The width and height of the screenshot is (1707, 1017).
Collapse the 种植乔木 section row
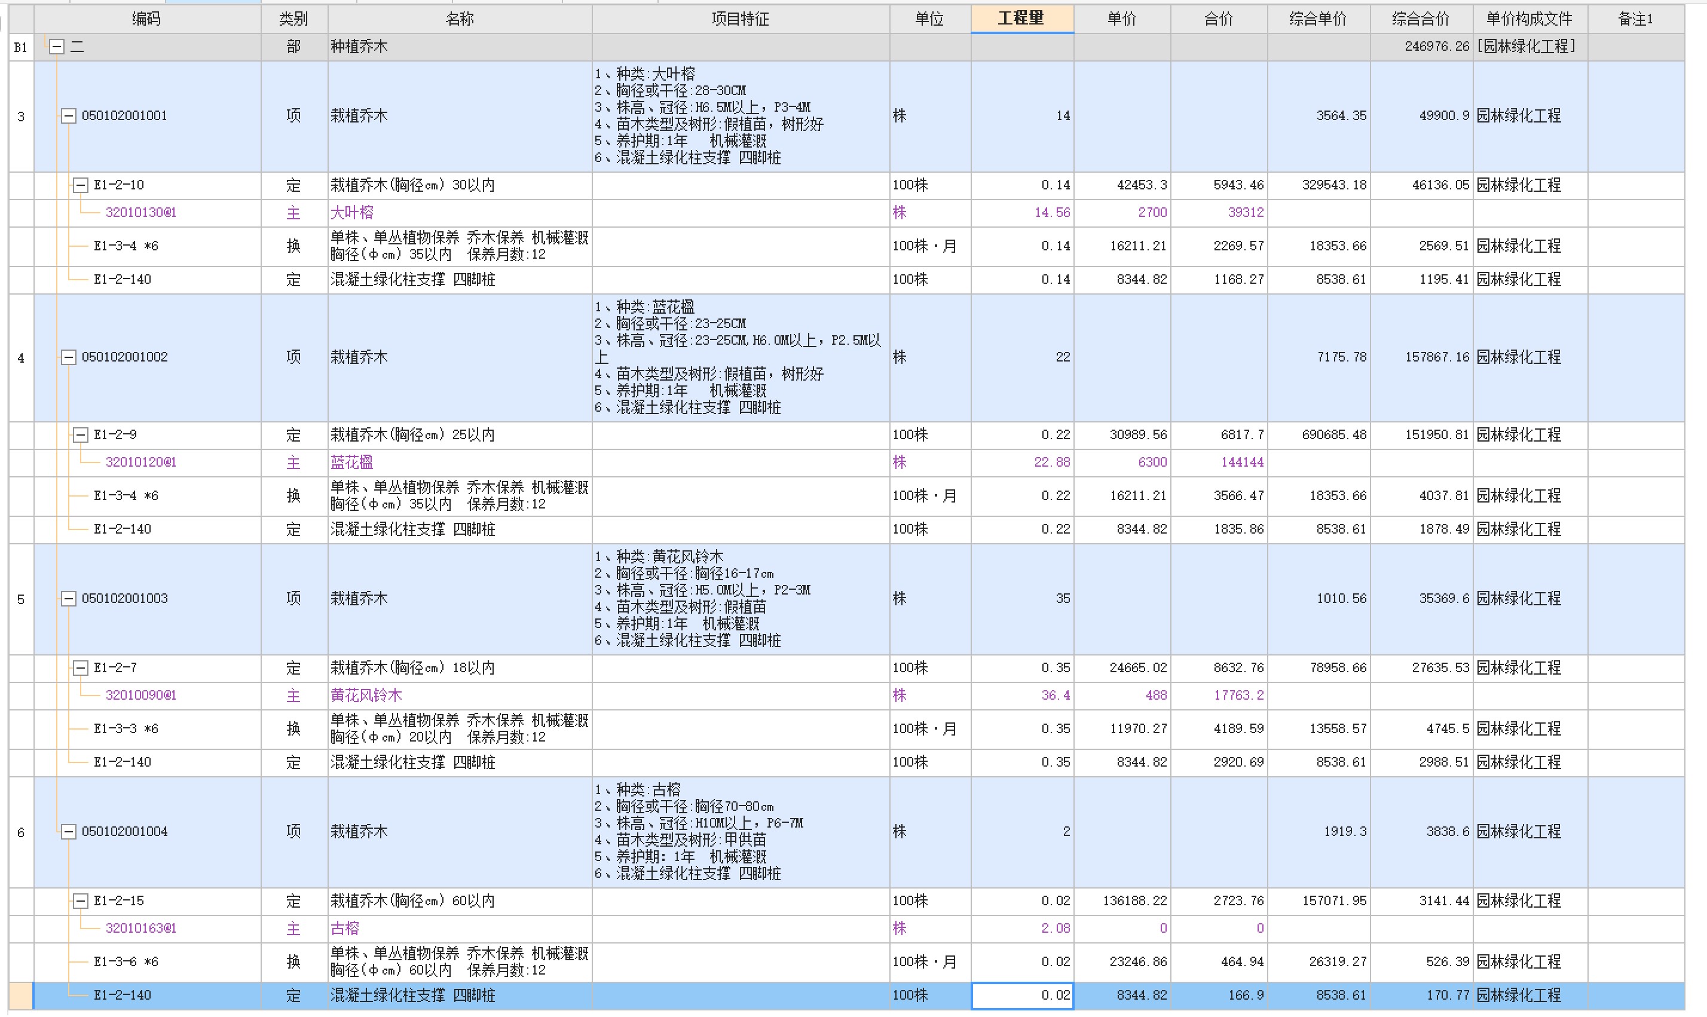[57, 47]
